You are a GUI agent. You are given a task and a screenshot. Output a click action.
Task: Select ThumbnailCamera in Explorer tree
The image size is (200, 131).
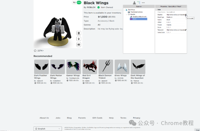pyautogui.click(x=136, y=12)
